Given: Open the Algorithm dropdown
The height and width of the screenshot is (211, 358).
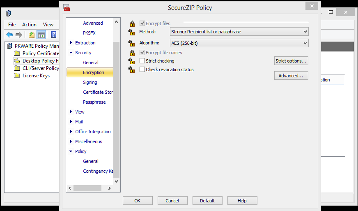Looking at the screenshot, I should tap(239, 43).
